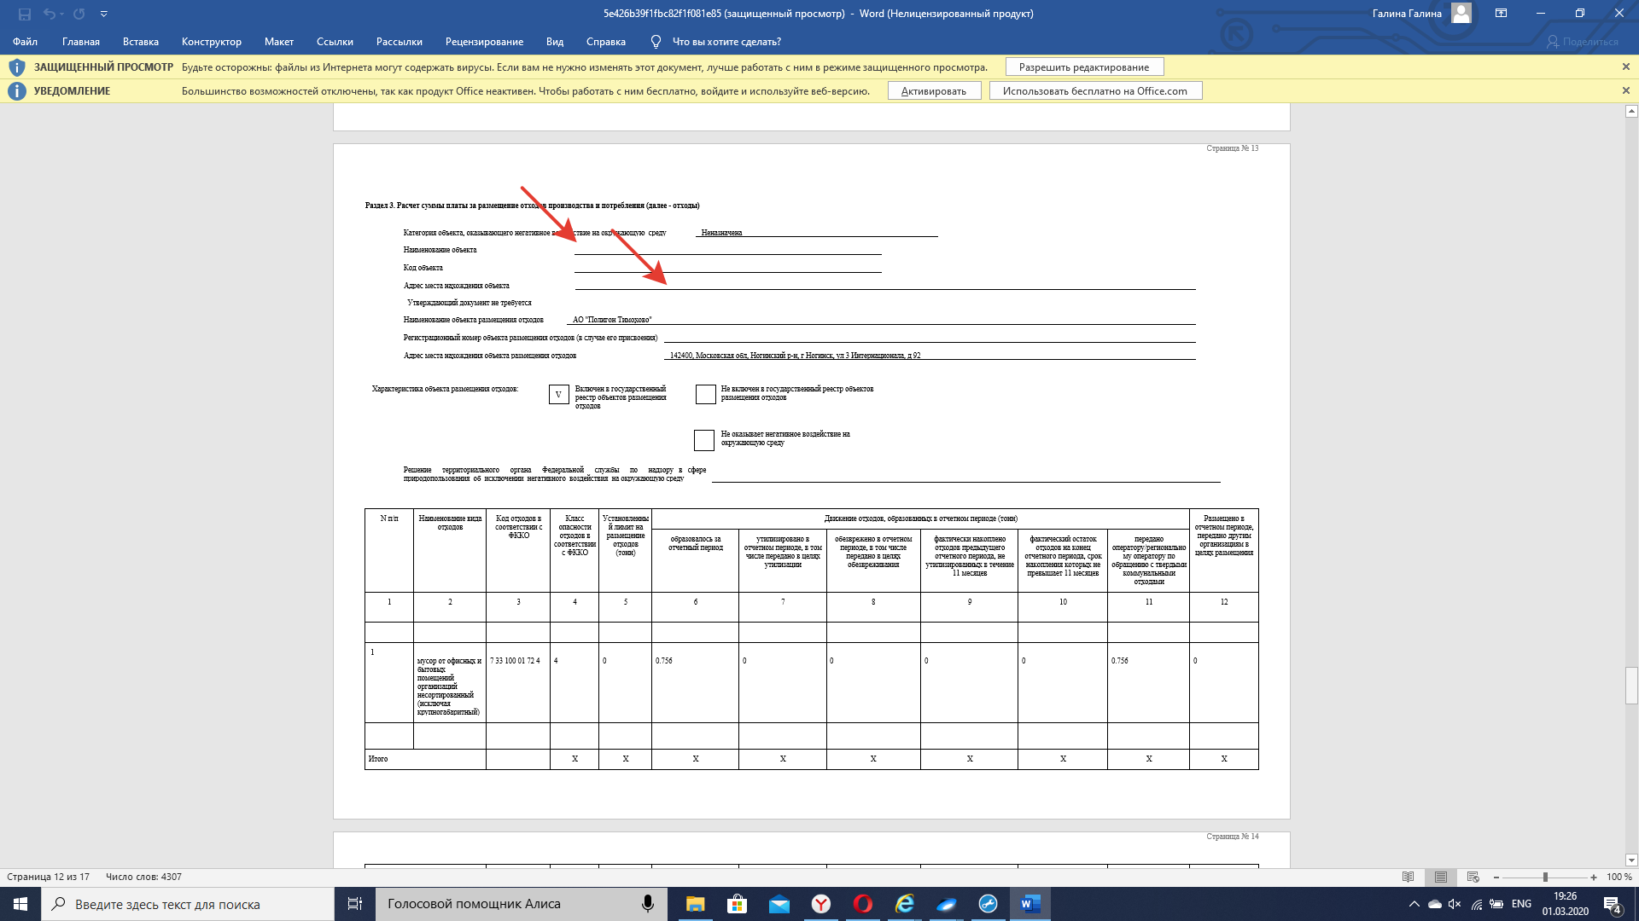Viewport: 1639px width, 921px height.
Task: Open the Рецензирование ribbon tab
Action: pos(484,42)
